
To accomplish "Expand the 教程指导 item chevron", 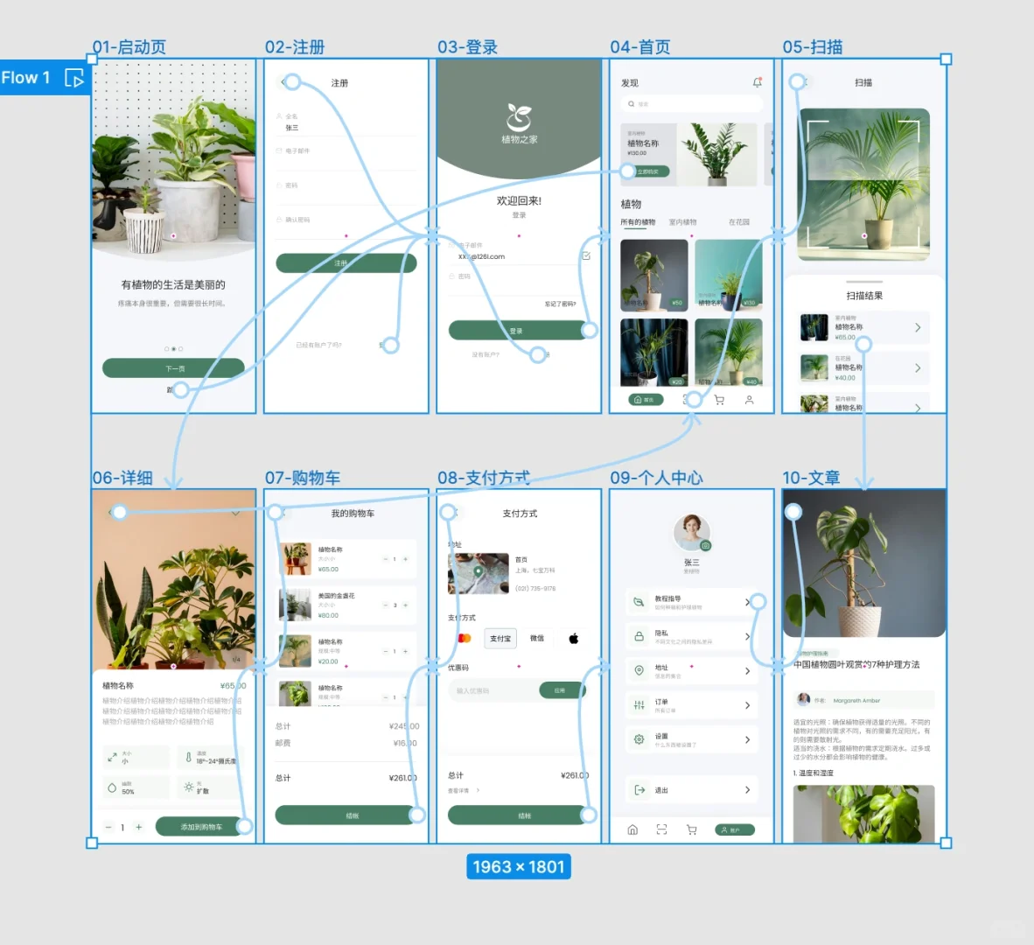I will (748, 602).
